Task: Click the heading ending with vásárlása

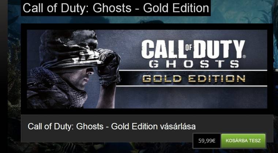Action: (112, 126)
